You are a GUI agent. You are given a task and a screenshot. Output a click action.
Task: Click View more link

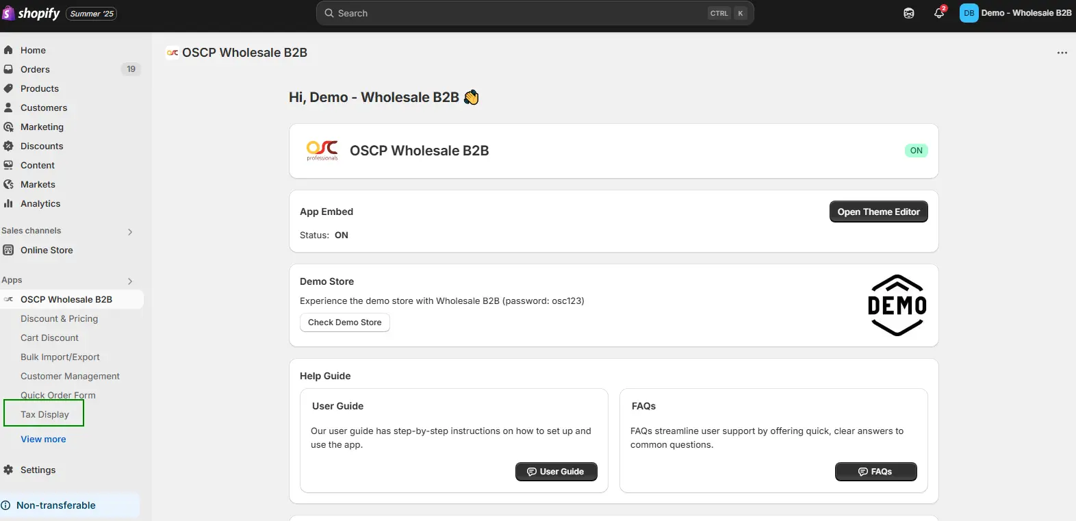pyautogui.click(x=43, y=439)
